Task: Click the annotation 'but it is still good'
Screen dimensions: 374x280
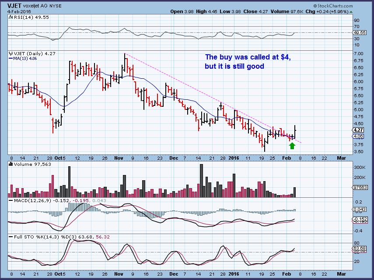Action: (x=234, y=66)
